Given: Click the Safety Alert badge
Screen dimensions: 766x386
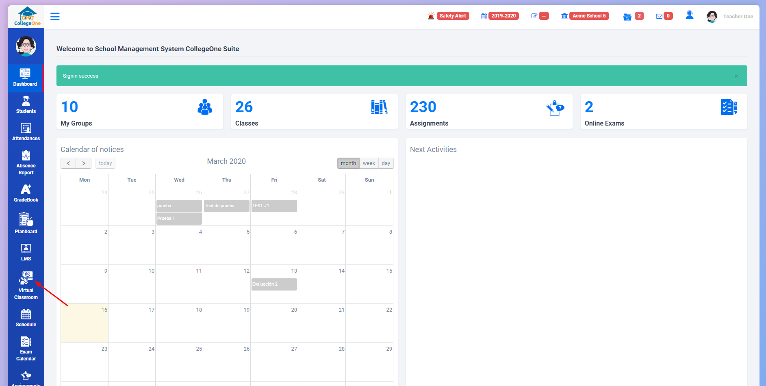Looking at the screenshot, I should click(453, 16).
